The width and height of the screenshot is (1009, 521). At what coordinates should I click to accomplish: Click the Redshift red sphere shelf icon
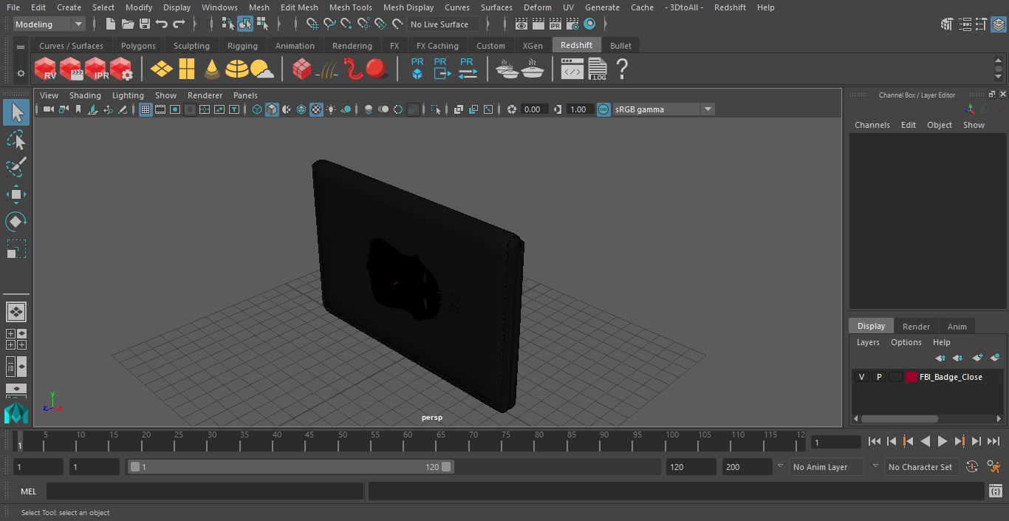[x=377, y=69]
